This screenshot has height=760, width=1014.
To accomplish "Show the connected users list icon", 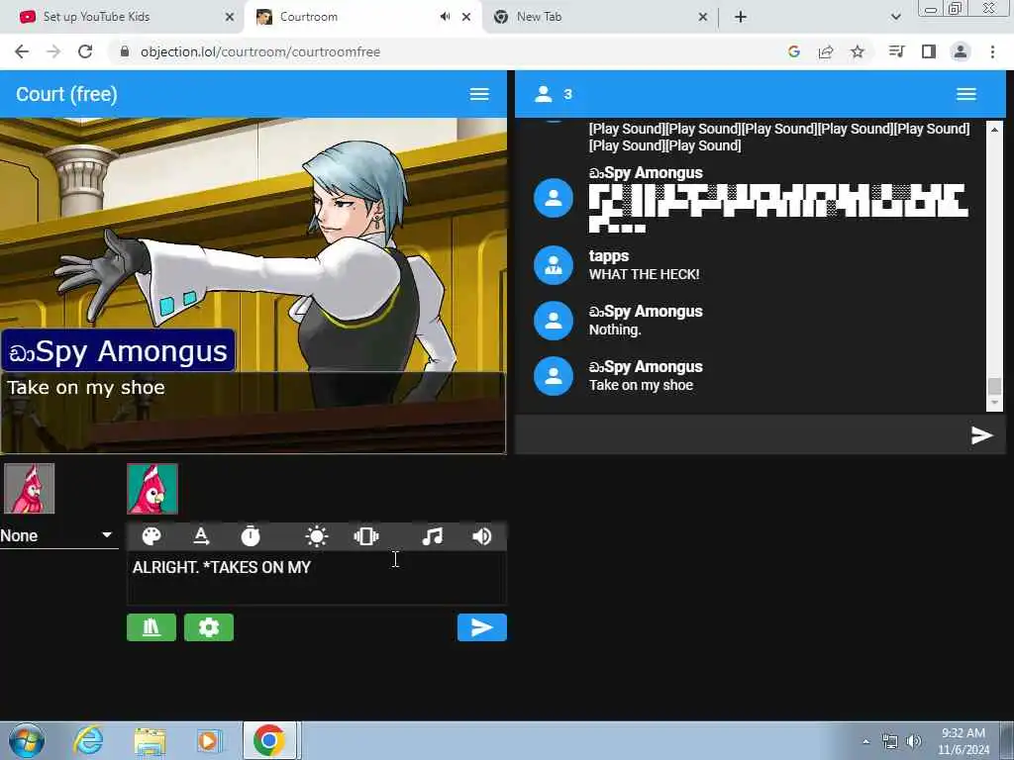I will [544, 94].
